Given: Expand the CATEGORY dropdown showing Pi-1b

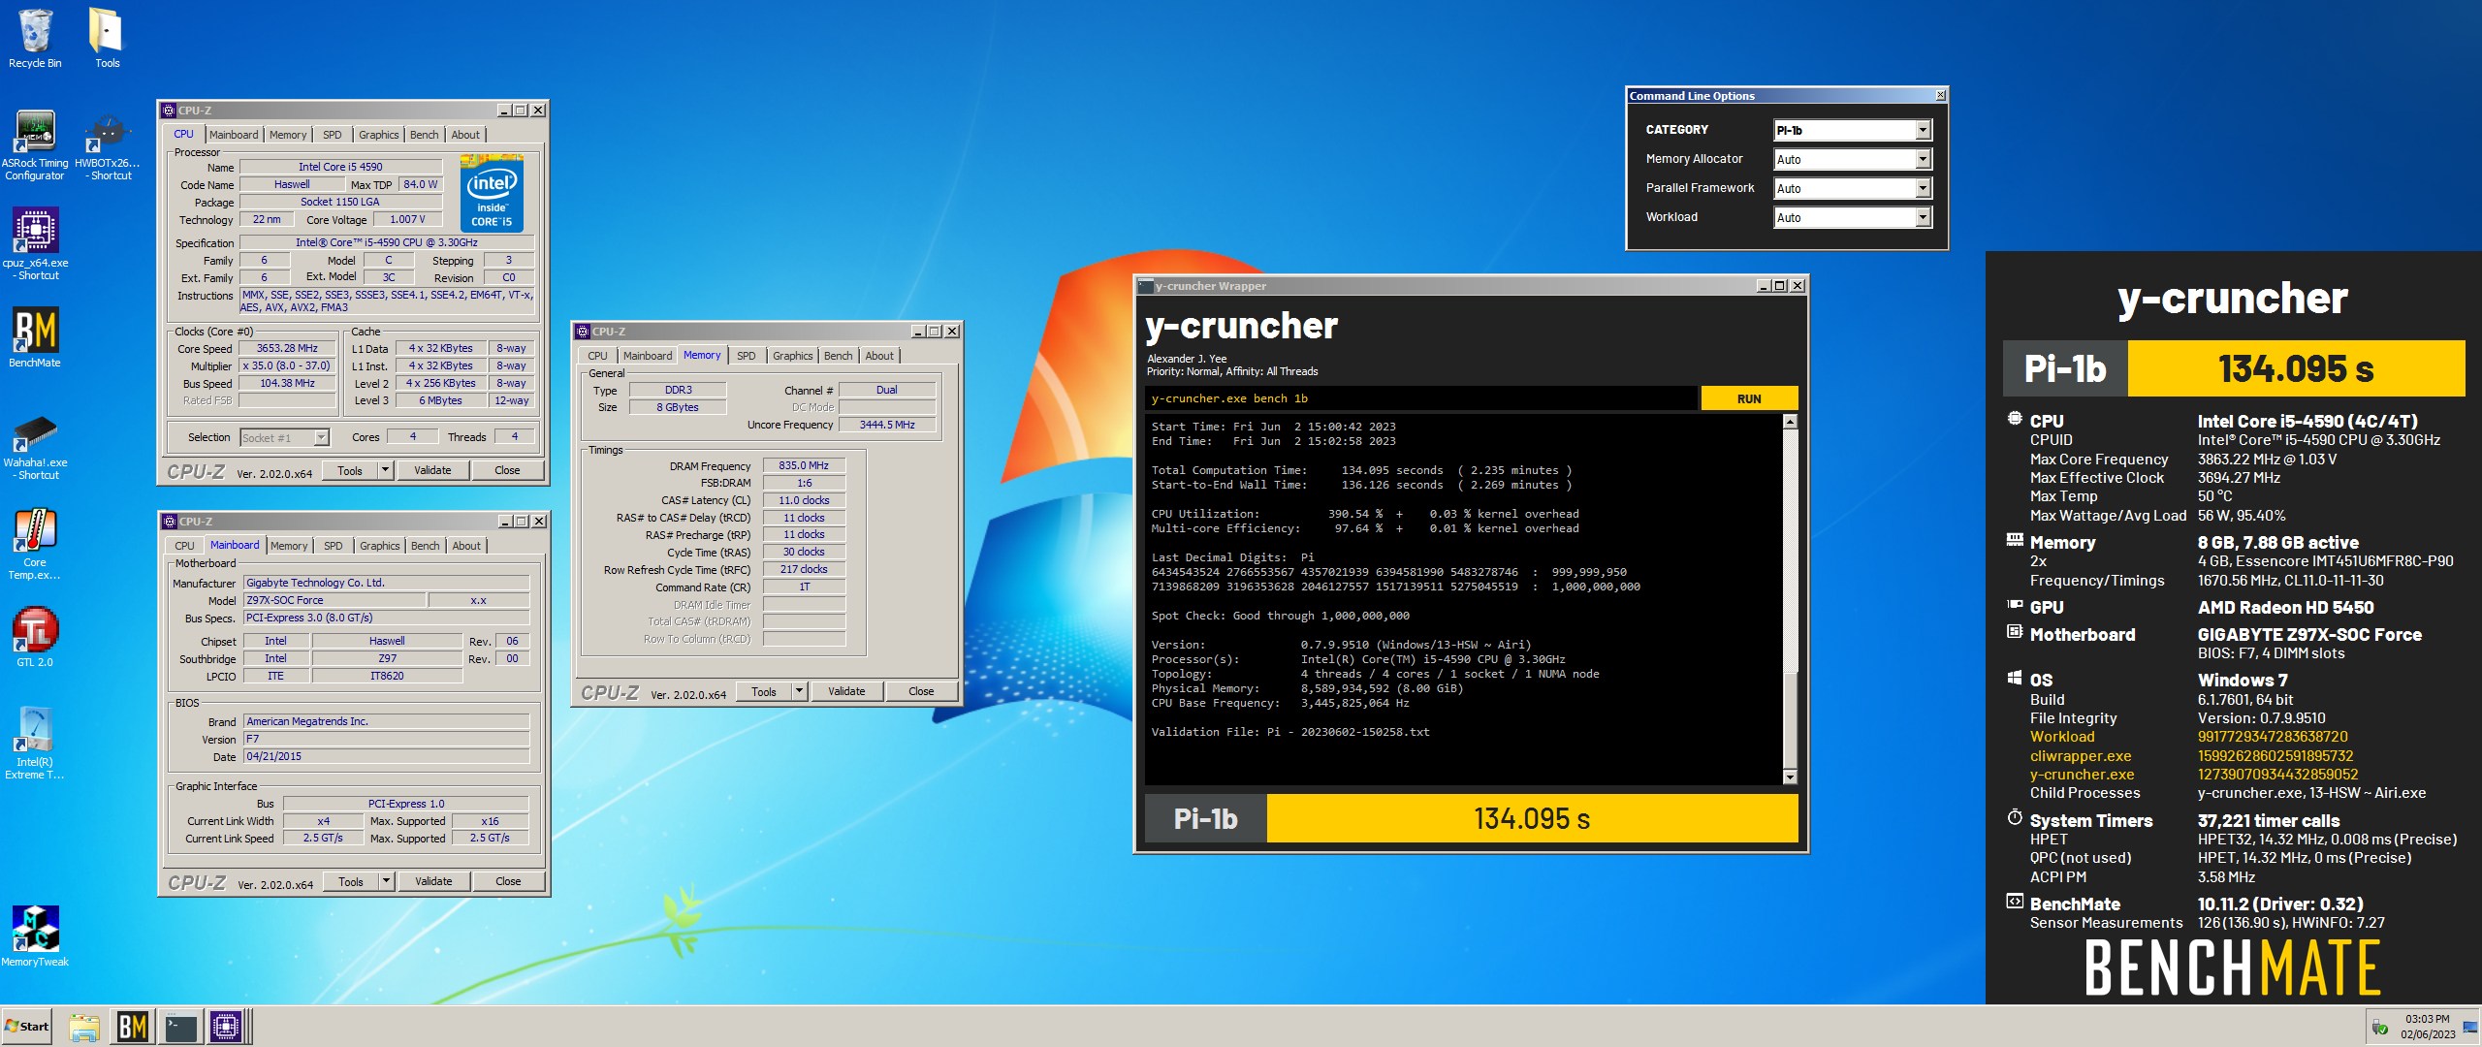Looking at the screenshot, I should tap(1923, 130).
